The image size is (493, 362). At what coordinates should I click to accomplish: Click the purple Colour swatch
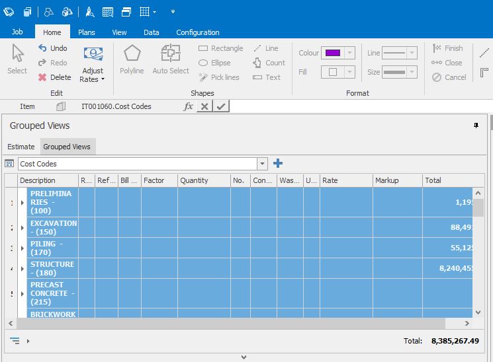pos(332,53)
